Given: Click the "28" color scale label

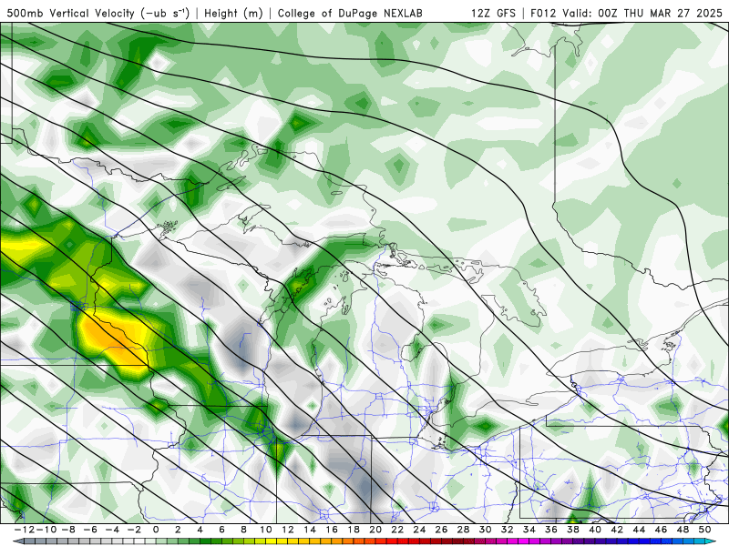Looking at the screenshot, I should coord(463,530).
